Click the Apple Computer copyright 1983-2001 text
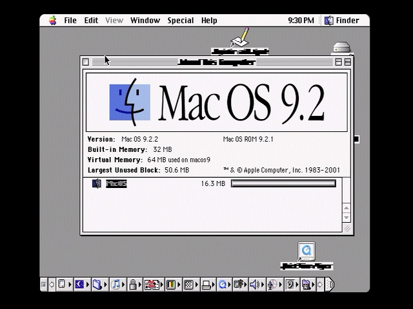413x309 pixels. coord(281,170)
